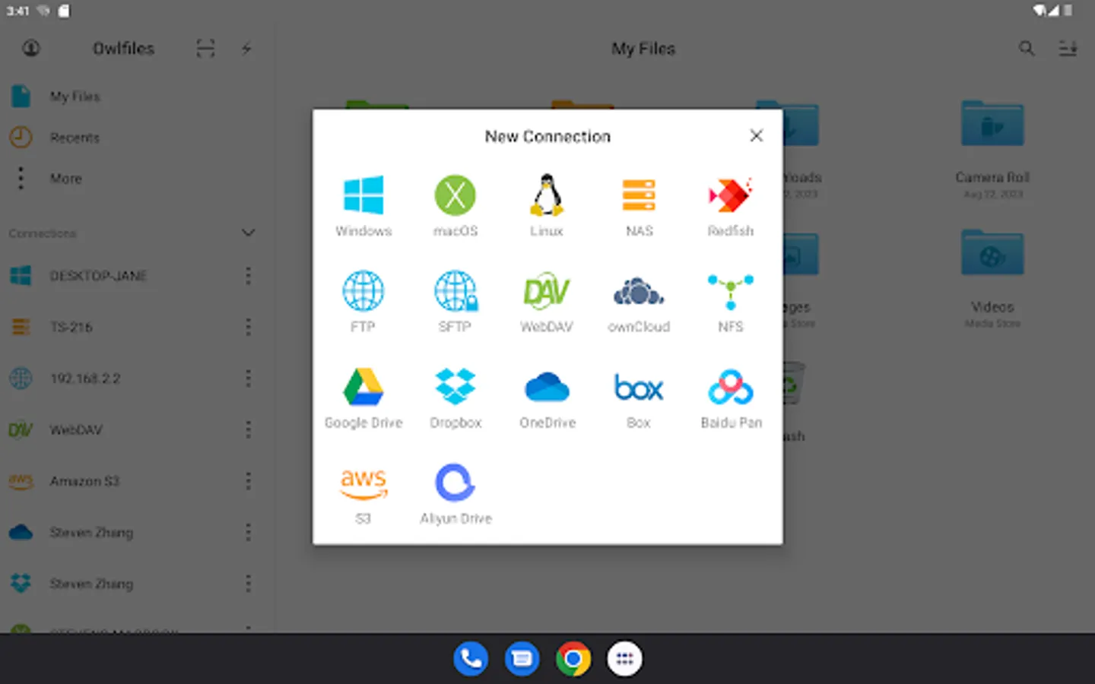
Task: Open options for 192.168.2.2
Action: click(x=248, y=378)
